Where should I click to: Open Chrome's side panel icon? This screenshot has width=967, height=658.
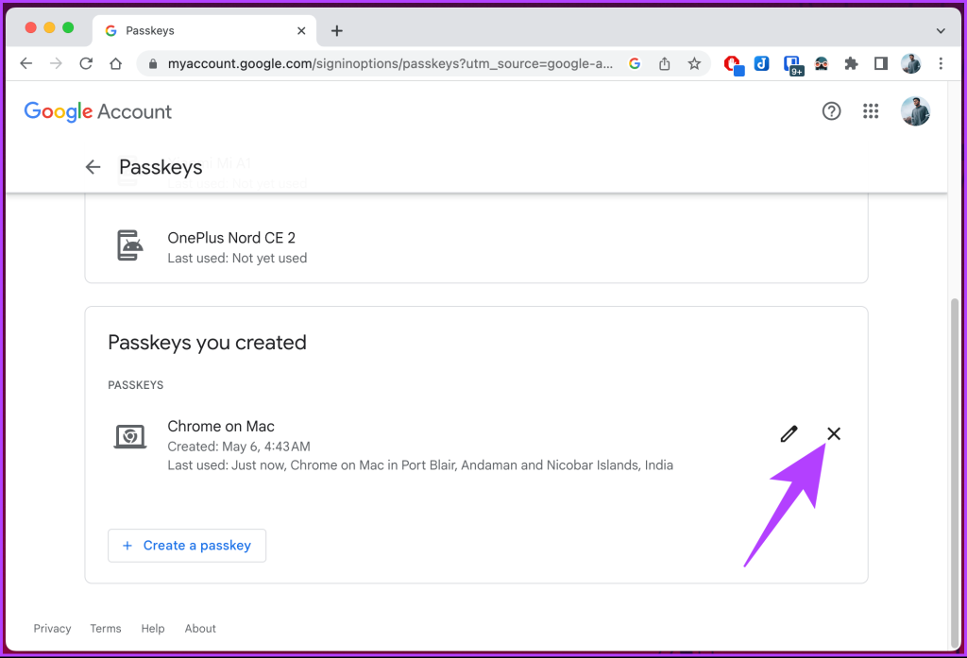(x=880, y=63)
